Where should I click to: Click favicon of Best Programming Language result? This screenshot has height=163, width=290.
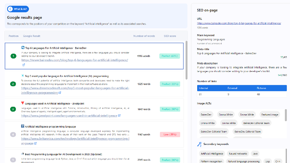[x=23, y=154]
